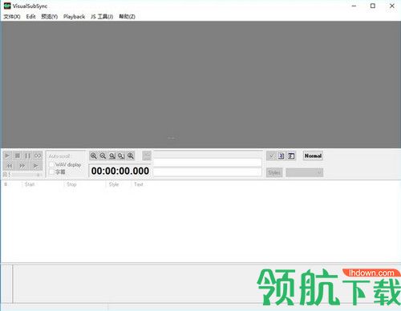Click the last zoom magnifier icon

(x=131, y=155)
